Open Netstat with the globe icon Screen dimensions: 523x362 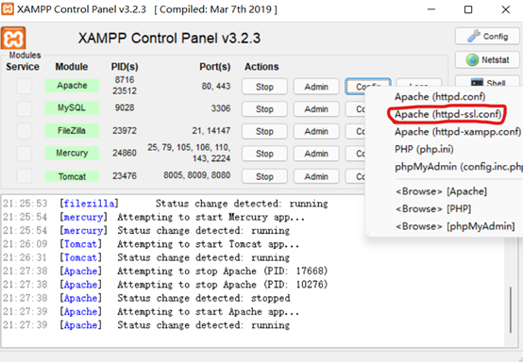[487, 60]
